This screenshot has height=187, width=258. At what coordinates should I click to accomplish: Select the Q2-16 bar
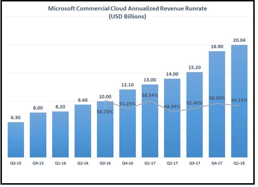[x=83, y=131]
